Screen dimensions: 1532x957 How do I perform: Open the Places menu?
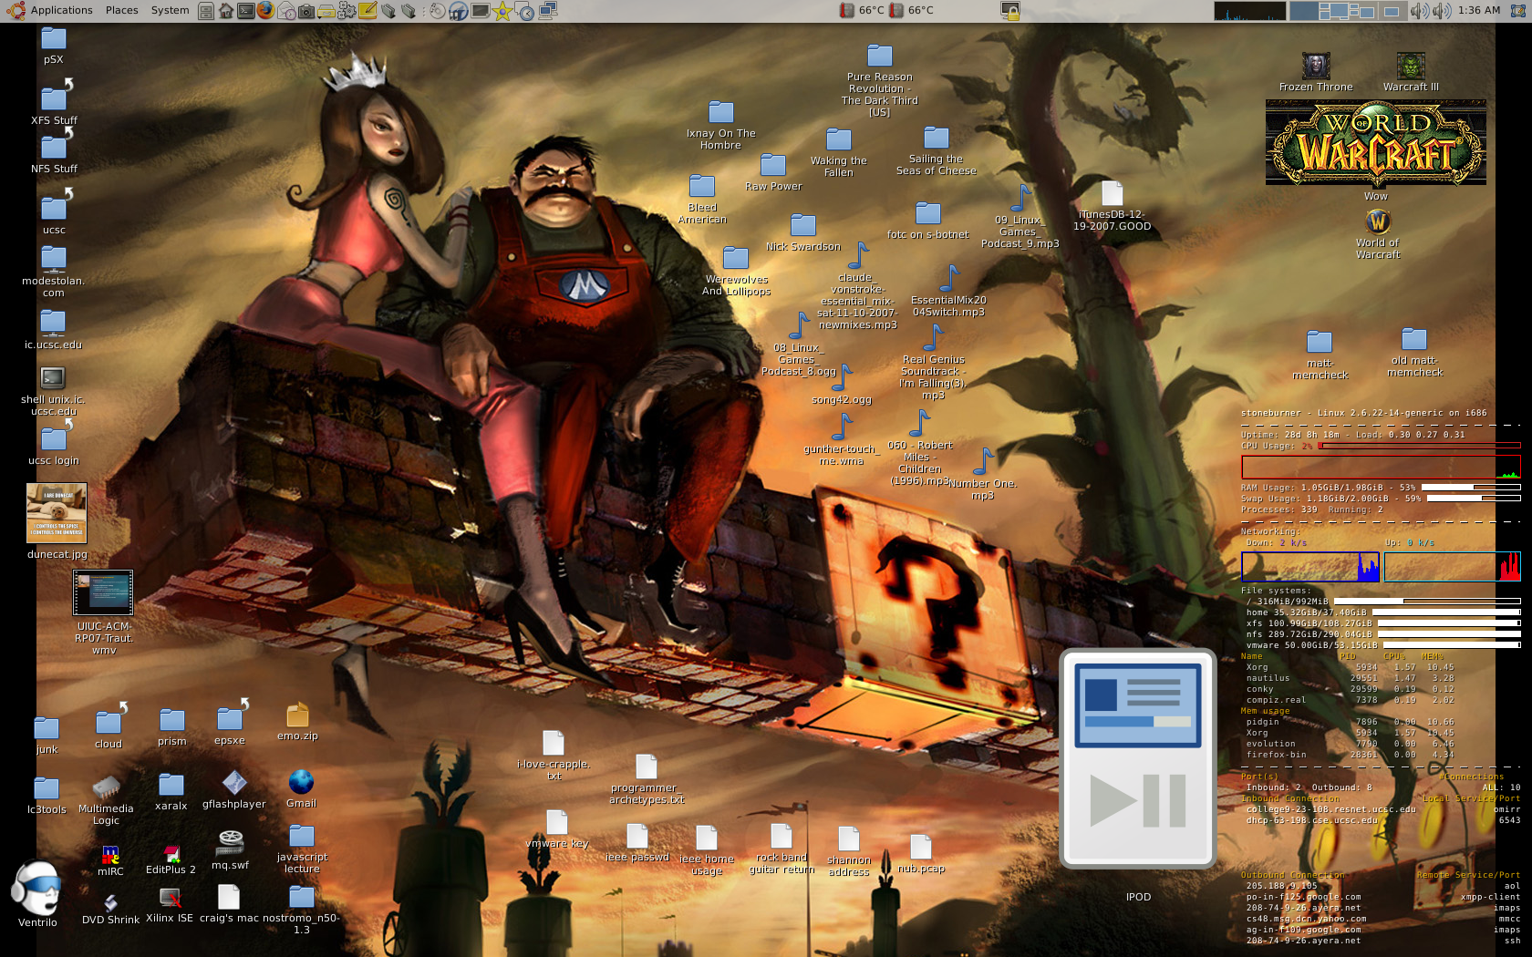click(x=121, y=10)
